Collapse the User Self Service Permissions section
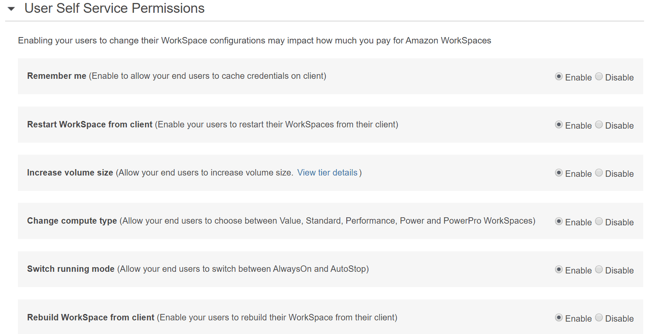The image size is (653, 334). coord(12,9)
